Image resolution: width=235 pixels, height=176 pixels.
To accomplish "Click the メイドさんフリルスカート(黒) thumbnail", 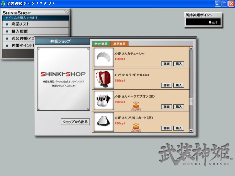I will tap(104, 122).
